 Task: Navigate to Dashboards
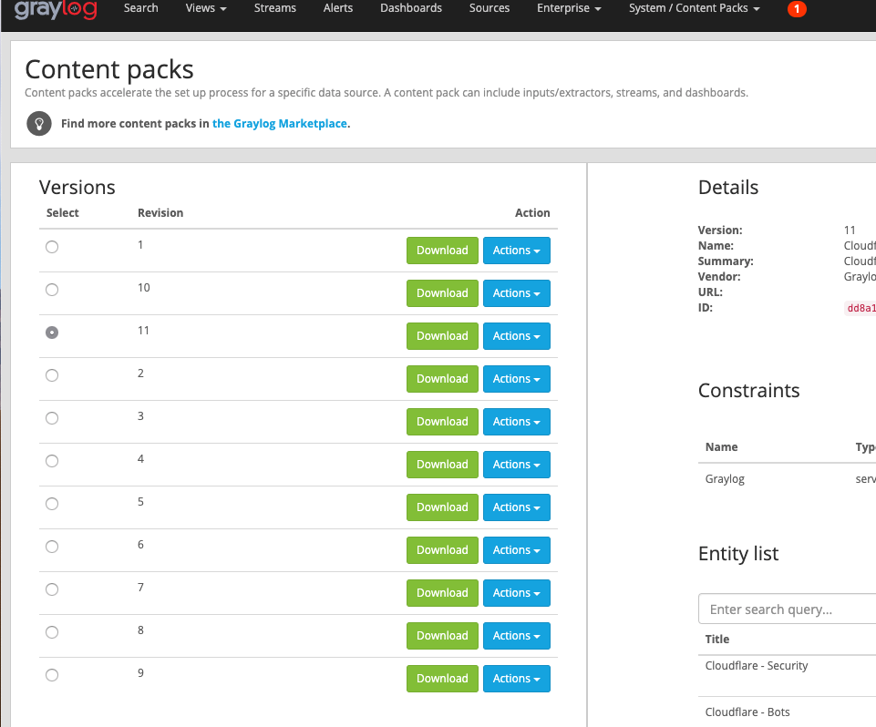411,8
